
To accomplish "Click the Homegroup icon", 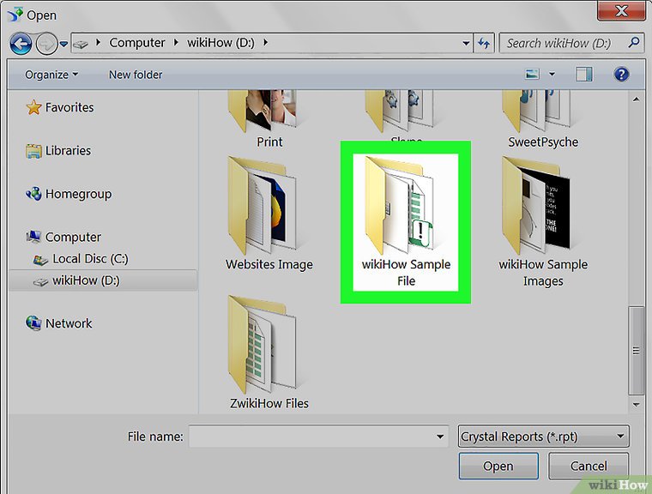I will 33,193.
